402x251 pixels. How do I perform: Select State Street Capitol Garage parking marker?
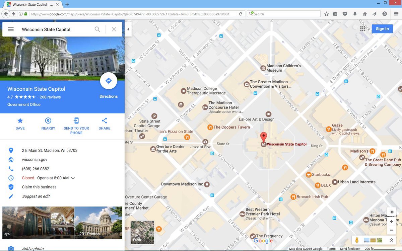(x=154, y=116)
